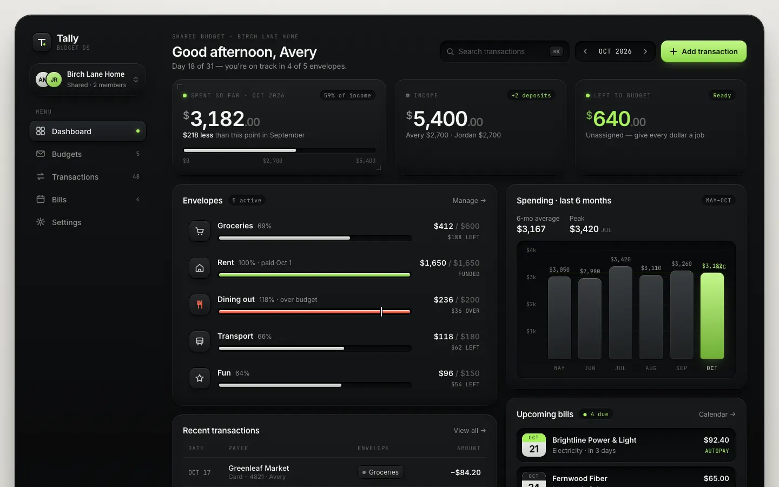Click the spent-so-far progress bar

[x=279, y=150]
